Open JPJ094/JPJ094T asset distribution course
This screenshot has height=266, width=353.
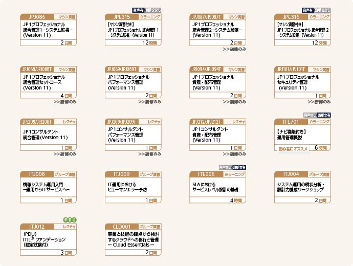(218, 82)
